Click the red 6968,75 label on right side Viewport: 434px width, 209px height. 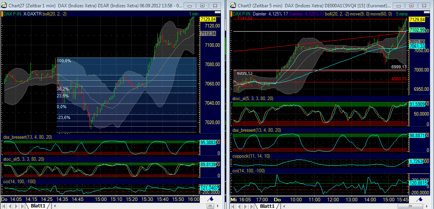point(399,79)
